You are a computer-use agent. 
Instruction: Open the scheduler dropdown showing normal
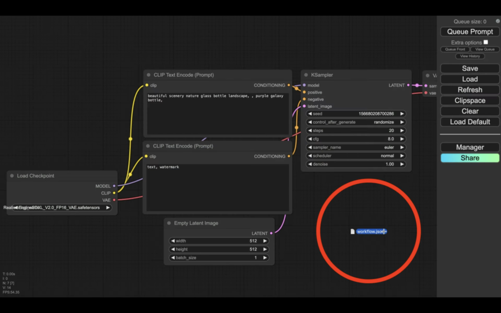tap(356, 156)
